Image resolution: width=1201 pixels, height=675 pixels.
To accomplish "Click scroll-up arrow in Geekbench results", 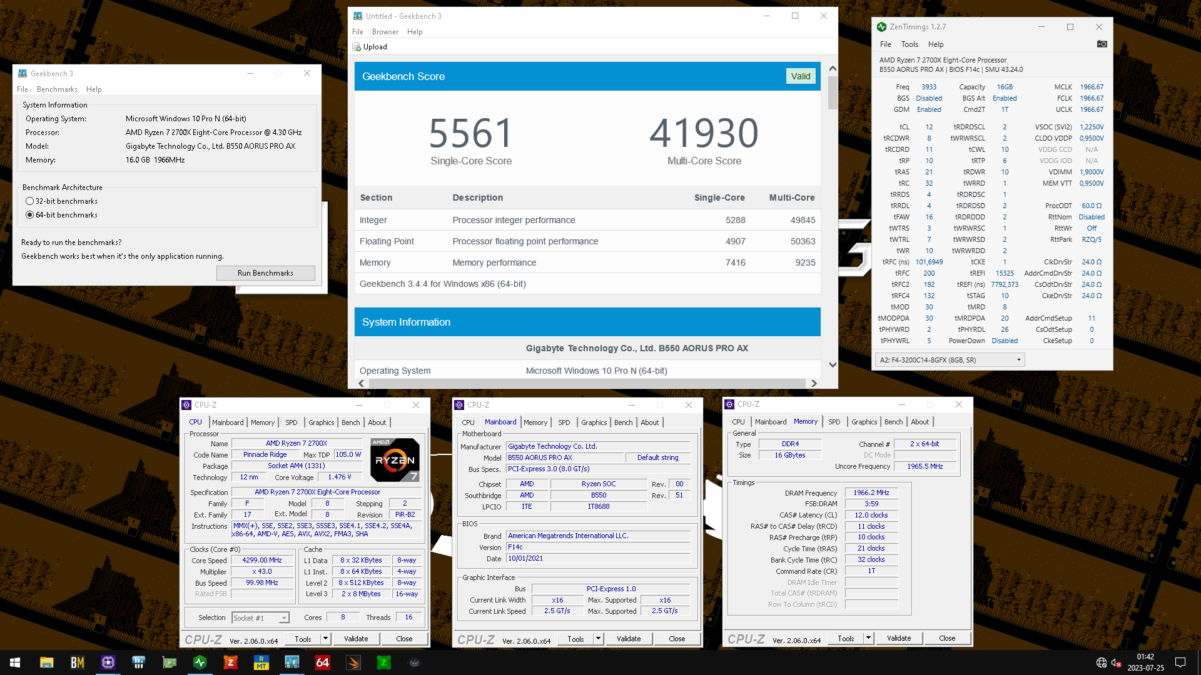I will (833, 68).
